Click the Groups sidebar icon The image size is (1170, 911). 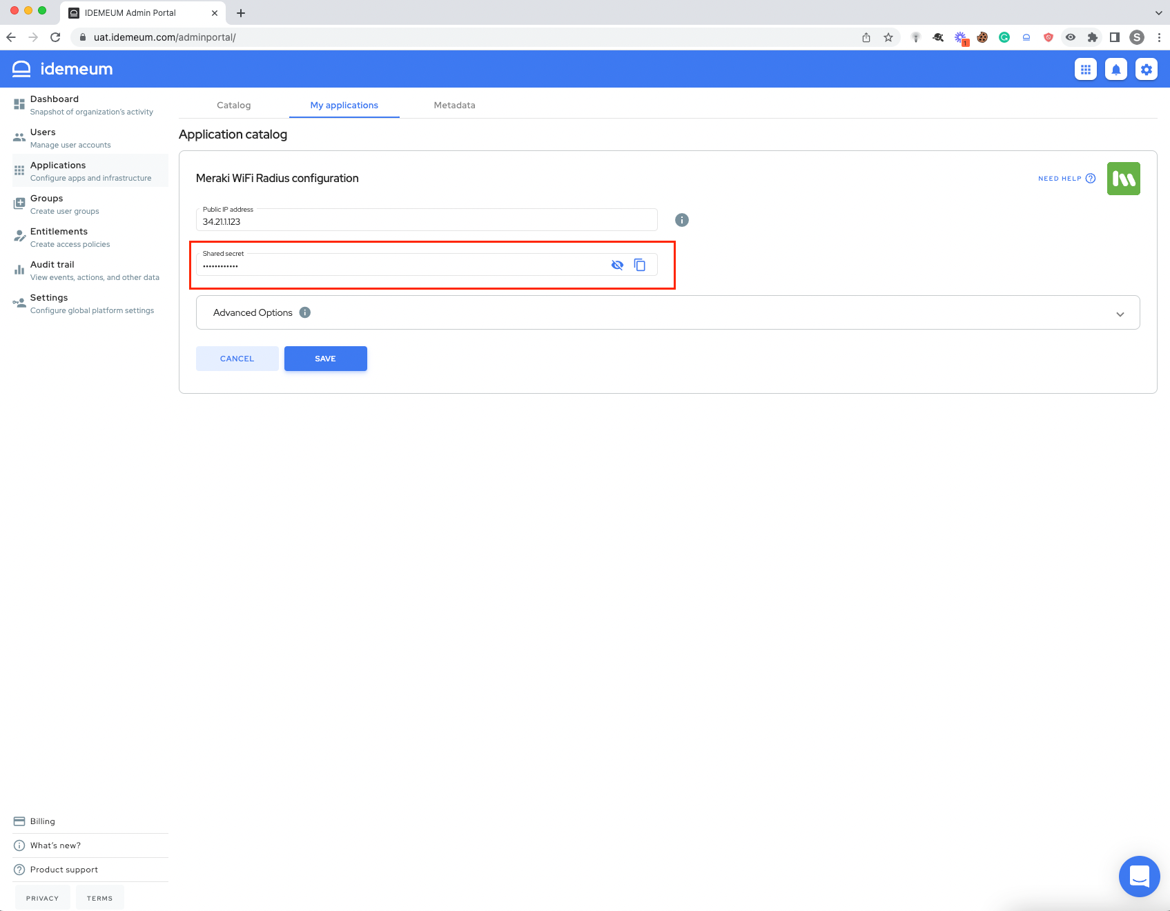pos(19,203)
